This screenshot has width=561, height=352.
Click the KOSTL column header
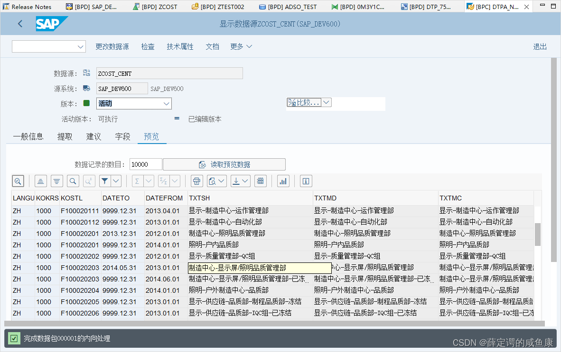tap(80, 198)
